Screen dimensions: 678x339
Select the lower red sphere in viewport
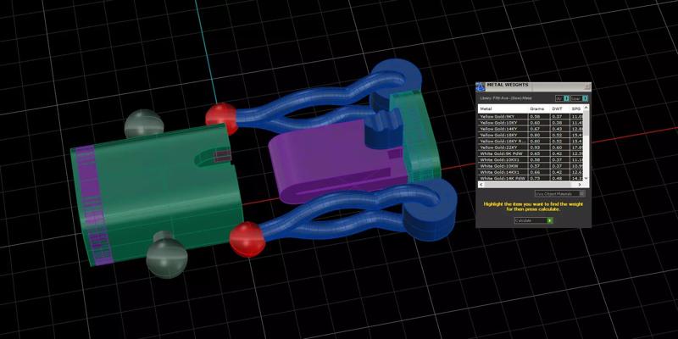pyautogui.click(x=247, y=239)
